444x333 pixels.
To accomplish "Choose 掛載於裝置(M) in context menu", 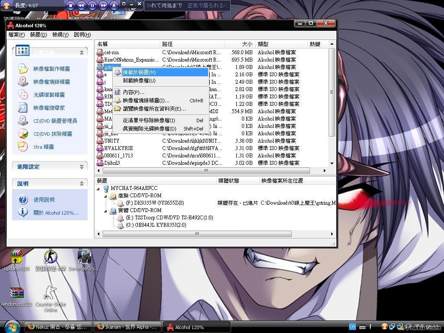I will pyautogui.click(x=160, y=72).
